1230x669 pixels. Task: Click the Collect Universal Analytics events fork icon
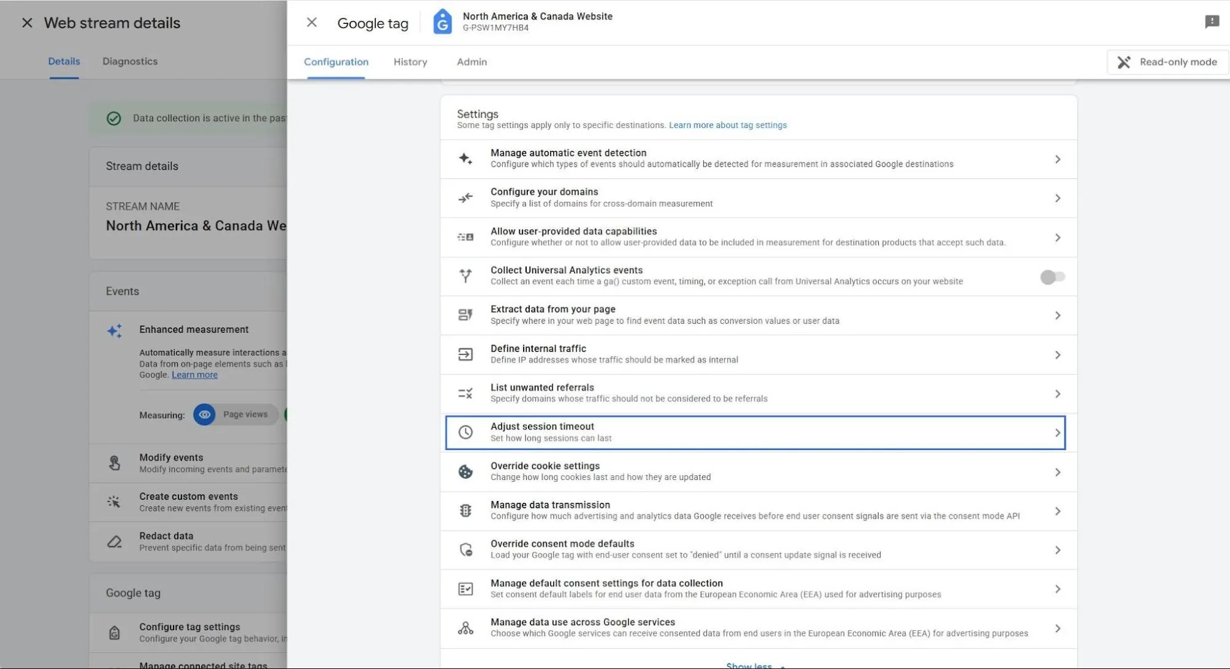[x=466, y=276]
